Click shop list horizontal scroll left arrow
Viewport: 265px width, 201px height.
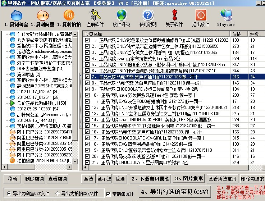tap(4, 167)
